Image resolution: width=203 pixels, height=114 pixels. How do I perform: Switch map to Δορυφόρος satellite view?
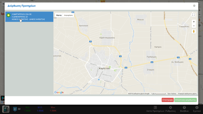pos(68,15)
